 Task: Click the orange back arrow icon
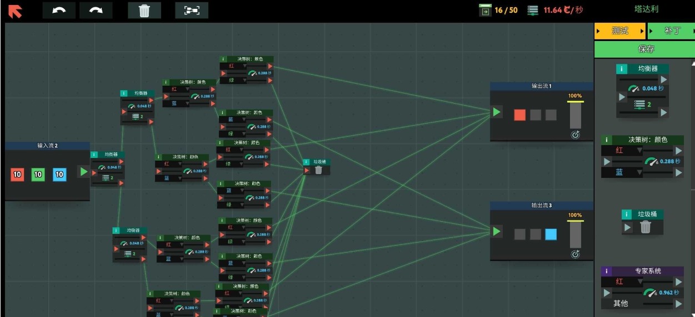[x=15, y=11]
